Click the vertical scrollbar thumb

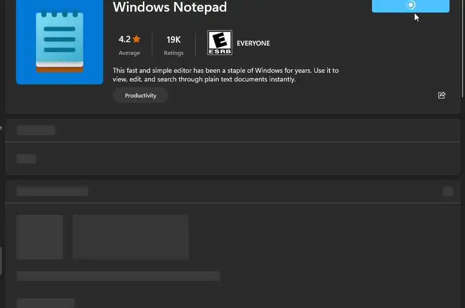click(463, 49)
